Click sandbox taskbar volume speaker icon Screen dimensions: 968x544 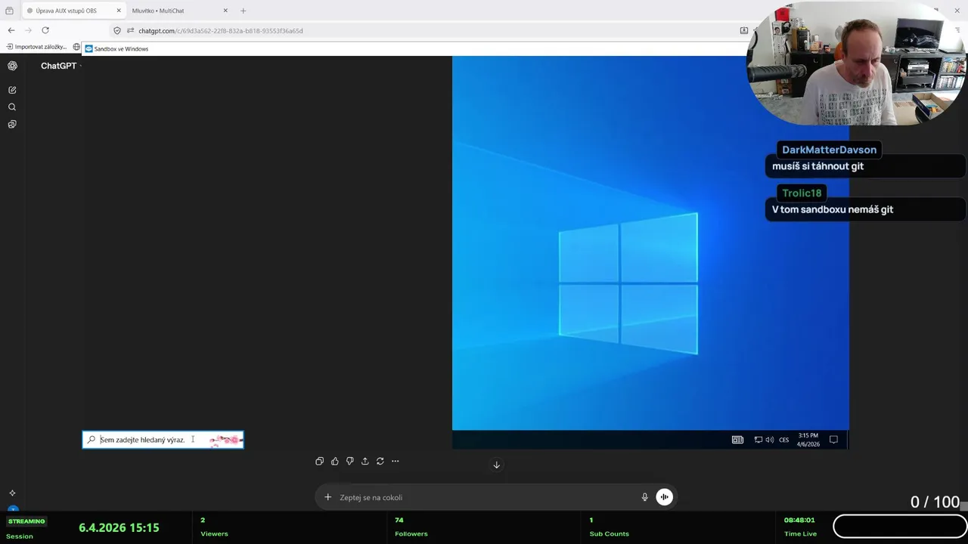point(769,440)
